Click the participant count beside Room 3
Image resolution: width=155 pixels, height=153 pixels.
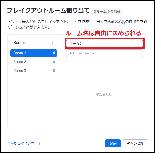tap(54, 71)
